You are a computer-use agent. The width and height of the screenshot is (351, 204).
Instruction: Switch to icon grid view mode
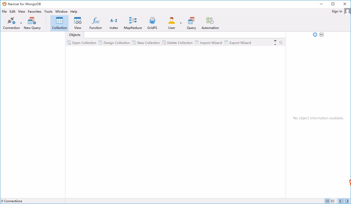coord(327,201)
